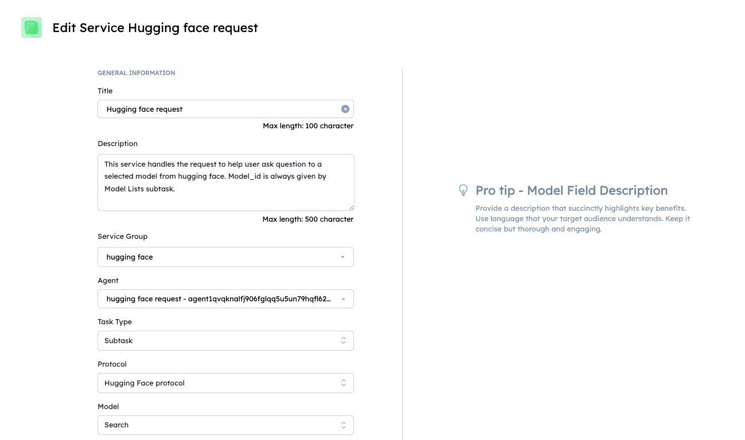Clear the Title field with the x icon
This screenshot has width=745, height=440.
click(x=345, y=109)
